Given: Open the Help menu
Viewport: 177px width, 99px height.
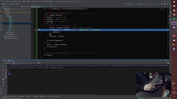Looking at the screenshot, I should click(52, 1).
